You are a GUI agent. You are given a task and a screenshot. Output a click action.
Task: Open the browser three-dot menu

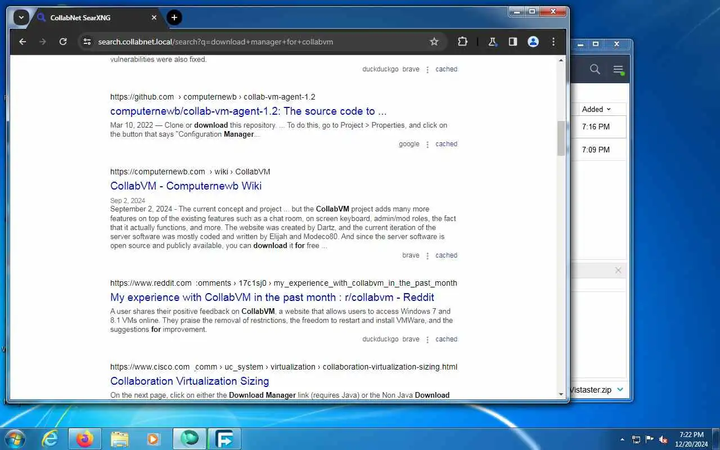553,42
